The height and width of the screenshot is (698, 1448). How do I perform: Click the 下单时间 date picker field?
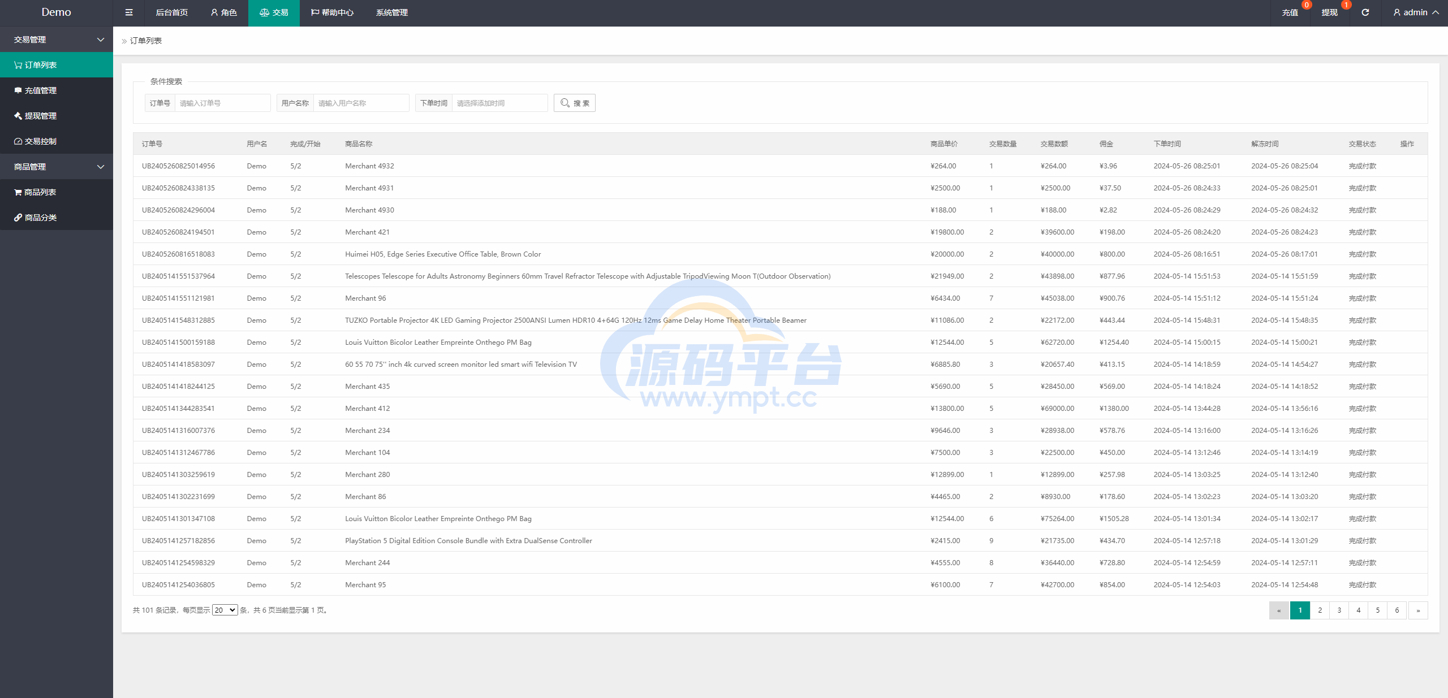click(x=499, y=103)
